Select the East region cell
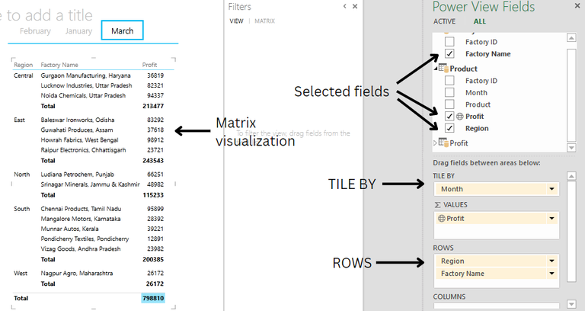Viewport: 585px width, 311px height. pyautogui.click(x=19, y=120)
